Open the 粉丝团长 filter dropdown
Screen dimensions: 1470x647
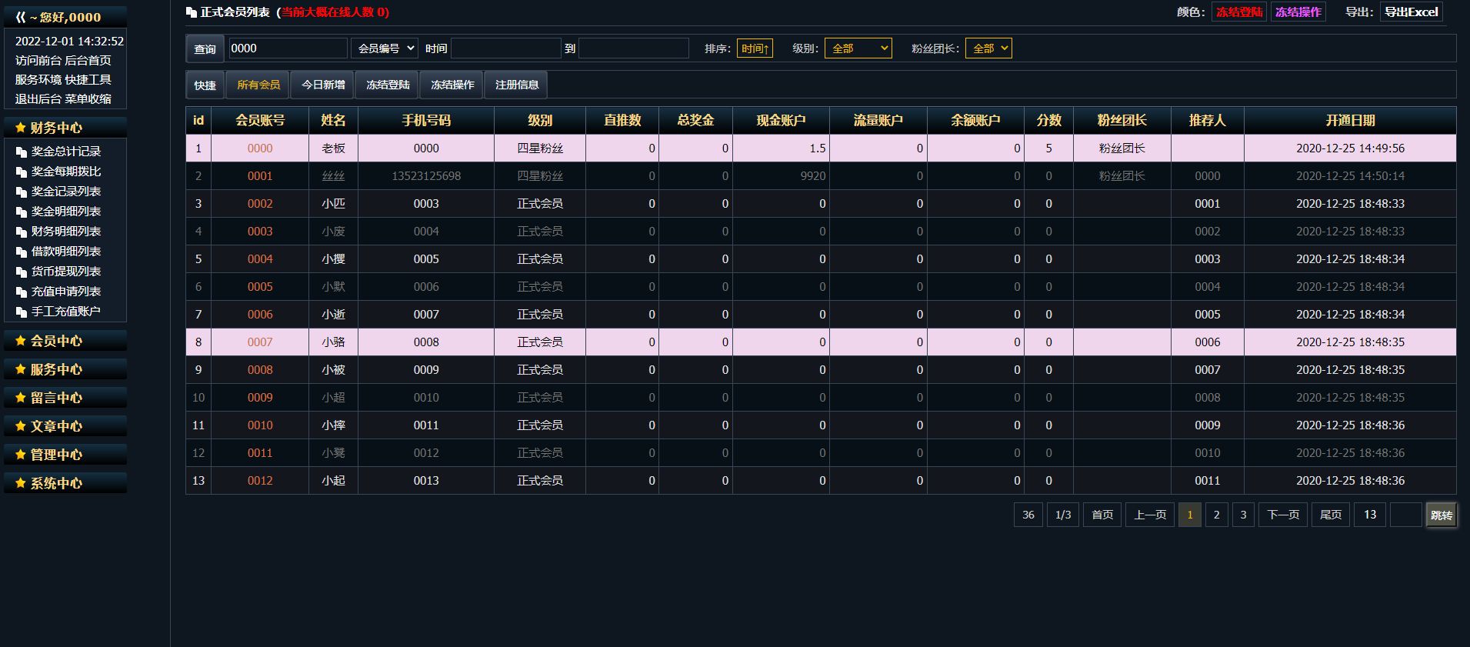pos(988,48)
